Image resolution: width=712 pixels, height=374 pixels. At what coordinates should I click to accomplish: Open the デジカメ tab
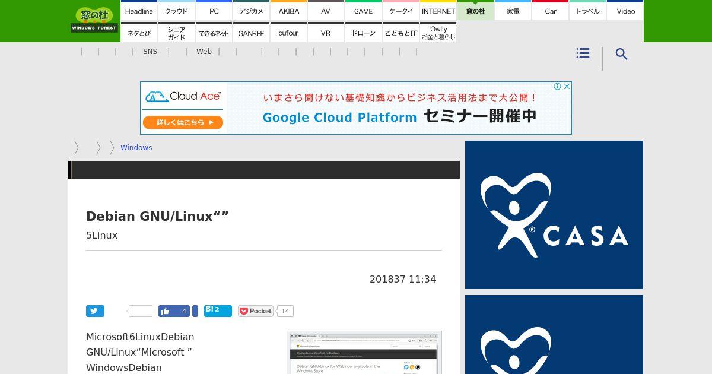(x=251, y=11)
